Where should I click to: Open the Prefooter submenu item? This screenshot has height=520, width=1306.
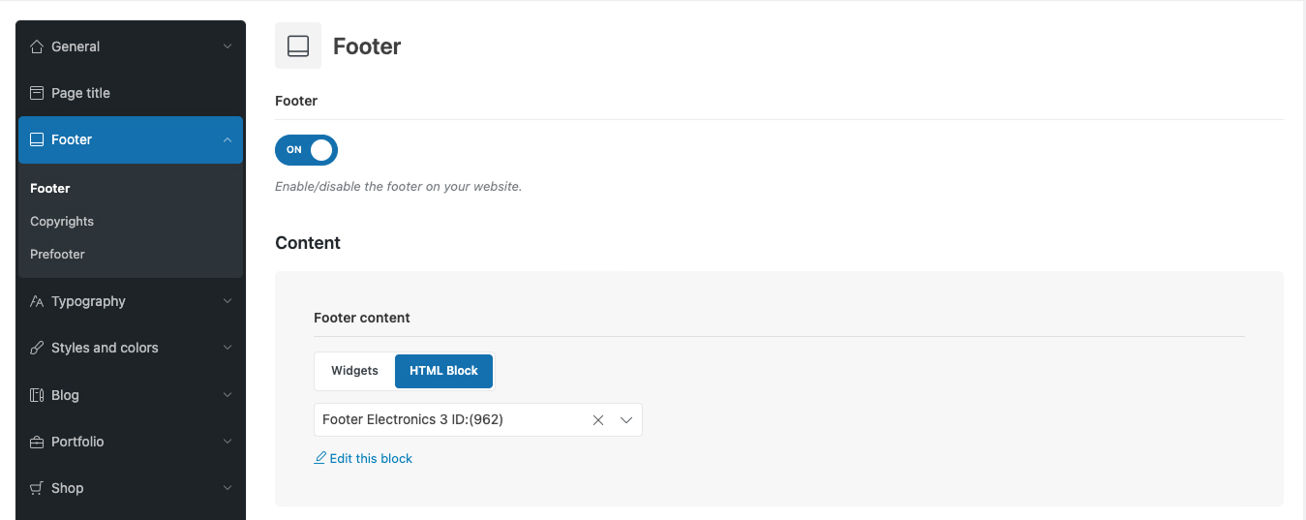click(57, 254)
